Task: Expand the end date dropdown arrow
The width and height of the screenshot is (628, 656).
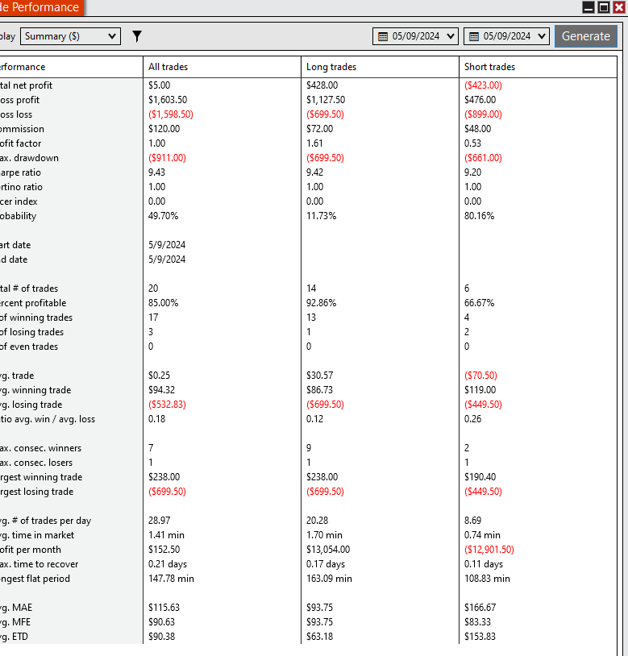Action: (542, 36)
